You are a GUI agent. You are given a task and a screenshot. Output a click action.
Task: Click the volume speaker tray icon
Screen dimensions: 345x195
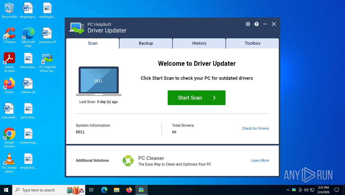coord(306,190)
